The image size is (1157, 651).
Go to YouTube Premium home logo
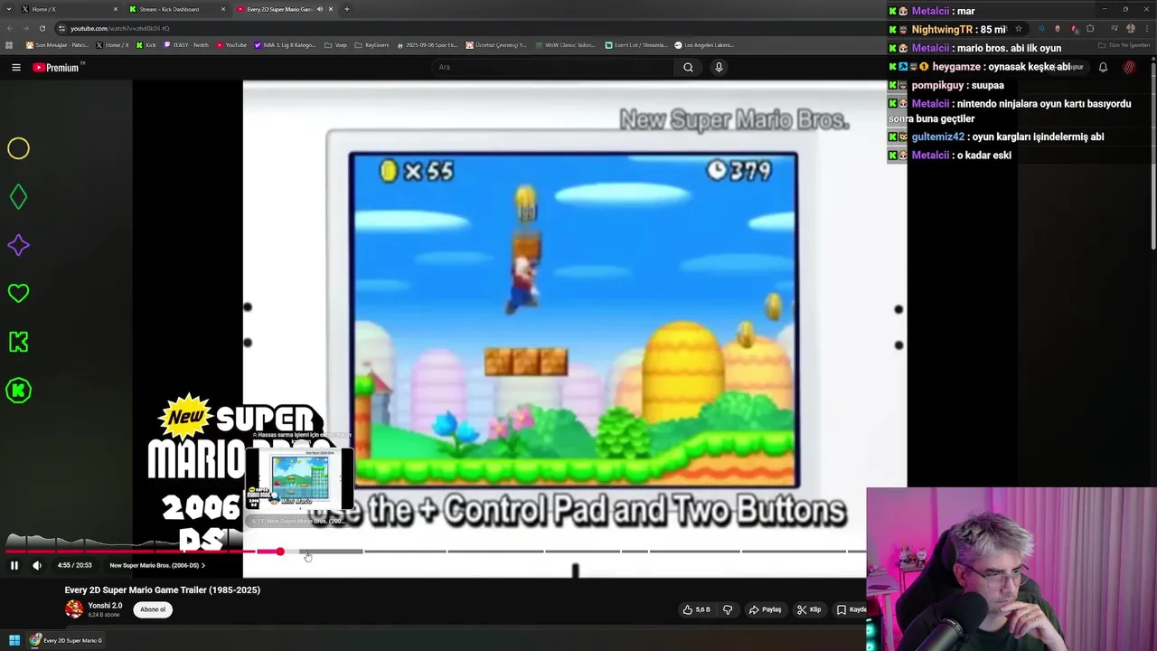pyautogui.click(x=58, y=67)
